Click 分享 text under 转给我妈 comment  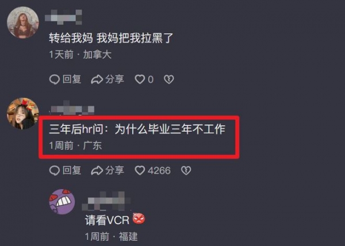pos(114,79)
